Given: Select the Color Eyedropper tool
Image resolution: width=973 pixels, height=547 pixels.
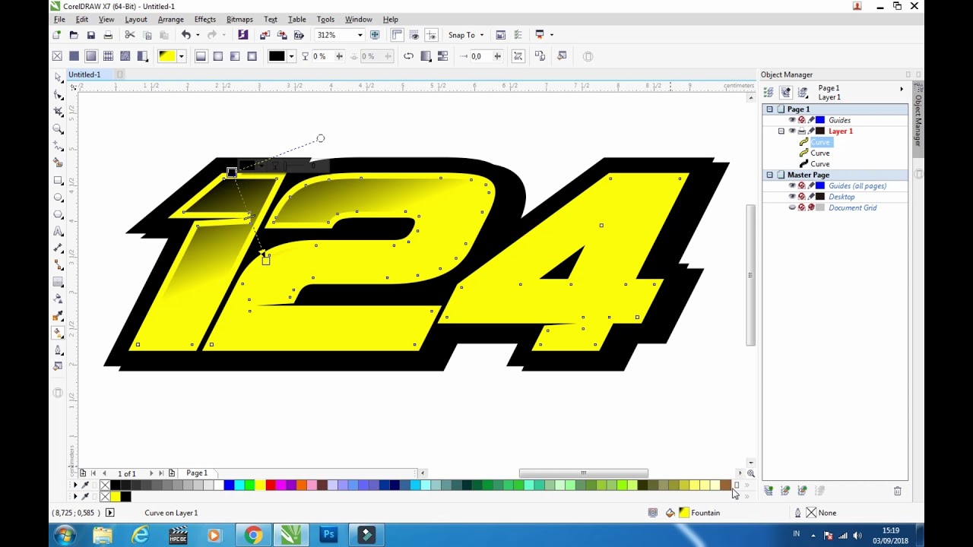Looking at the screenshot, I should coord(59,316).
